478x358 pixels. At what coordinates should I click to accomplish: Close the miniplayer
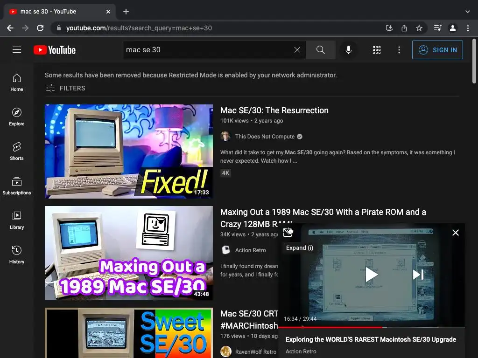pyautogui.click(x=456, y=233)
